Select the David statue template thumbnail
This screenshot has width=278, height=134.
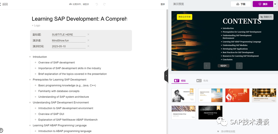tap(184, 95)
